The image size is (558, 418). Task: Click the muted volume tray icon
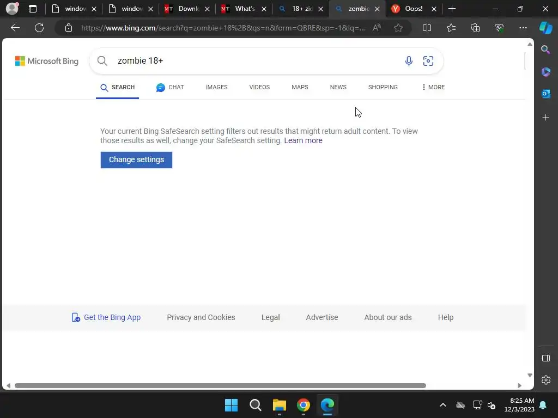pos(492,405)
